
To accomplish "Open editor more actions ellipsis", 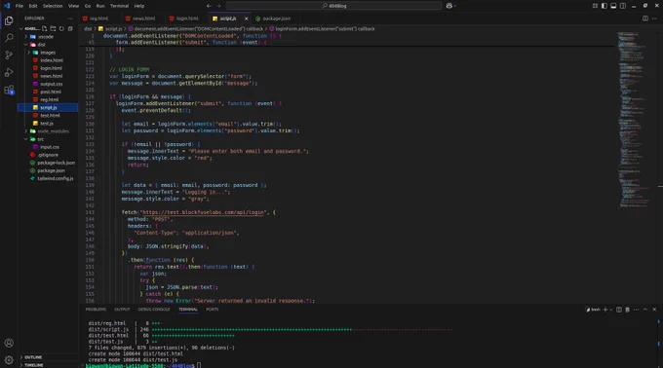I will 654,18.
